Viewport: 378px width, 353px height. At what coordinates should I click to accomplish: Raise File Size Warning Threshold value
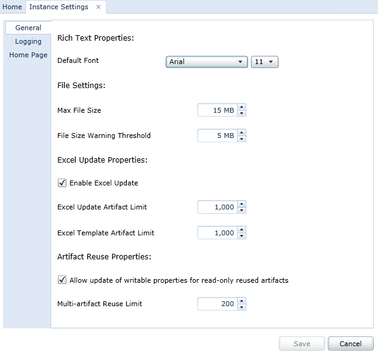coord(241,132)
